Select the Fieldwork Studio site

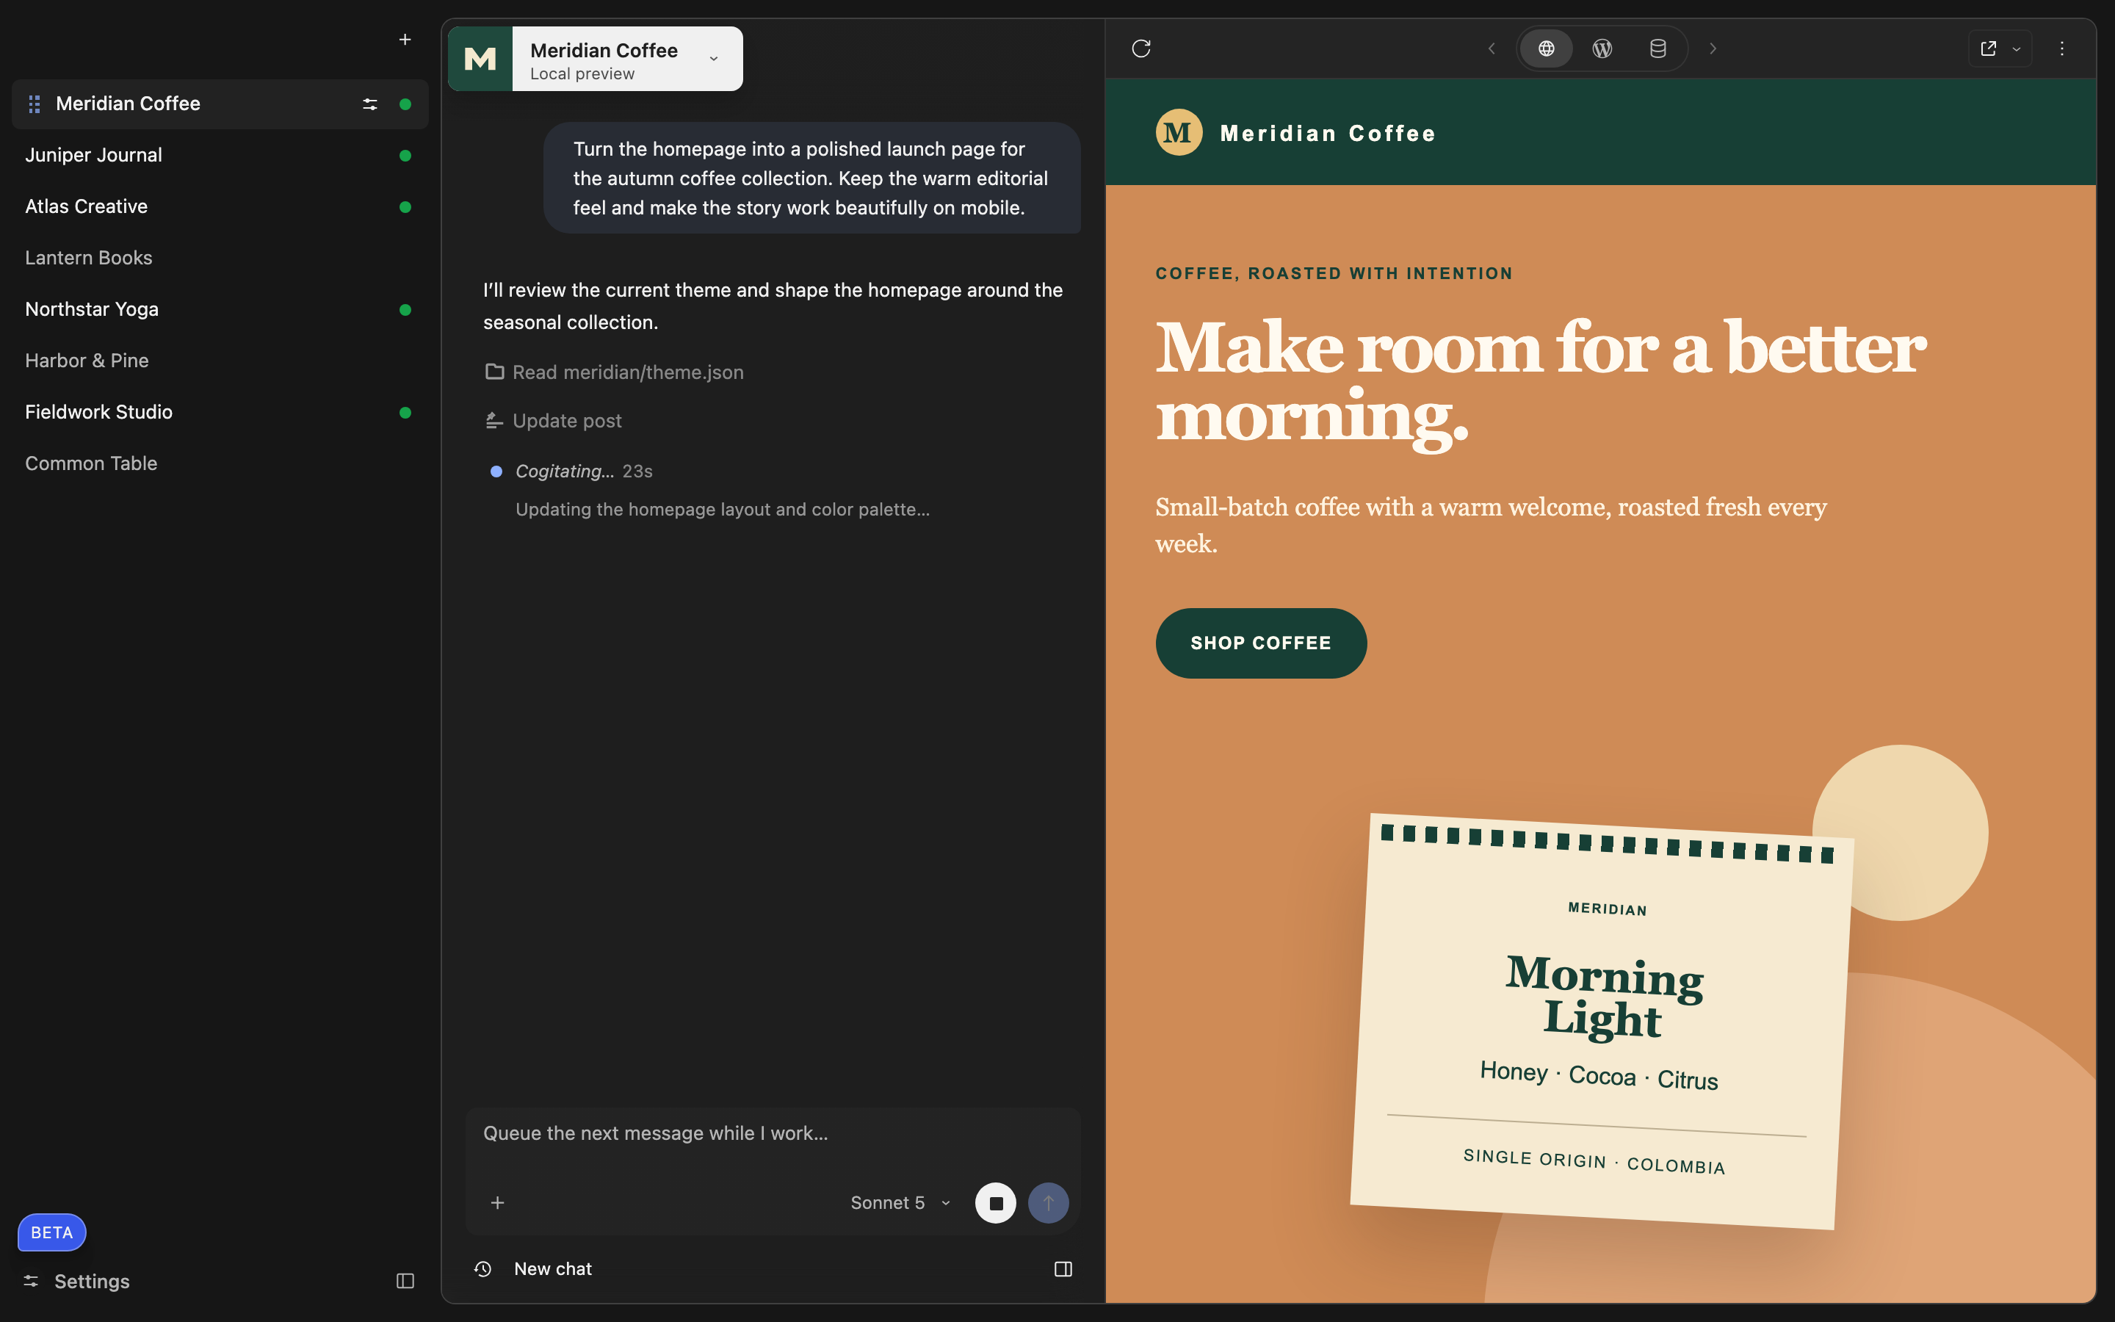pos(220,412)
